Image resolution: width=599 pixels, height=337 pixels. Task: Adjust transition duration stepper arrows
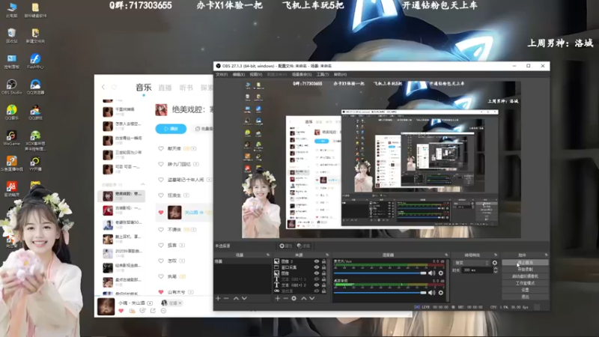coord(496,270)
